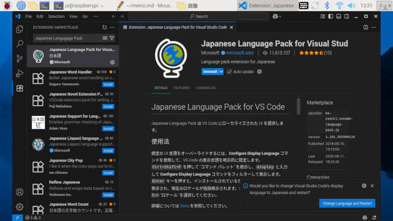Open the Source Control view

pyautogui.click(x=20, y=59)
